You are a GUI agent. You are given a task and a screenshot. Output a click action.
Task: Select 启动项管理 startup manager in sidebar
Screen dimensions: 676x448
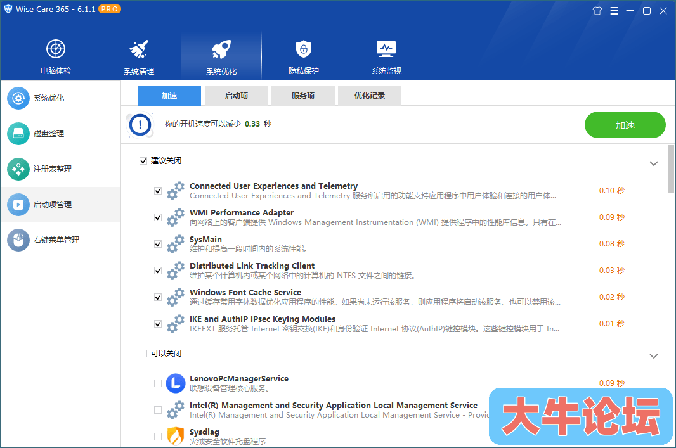click(60, 205)
